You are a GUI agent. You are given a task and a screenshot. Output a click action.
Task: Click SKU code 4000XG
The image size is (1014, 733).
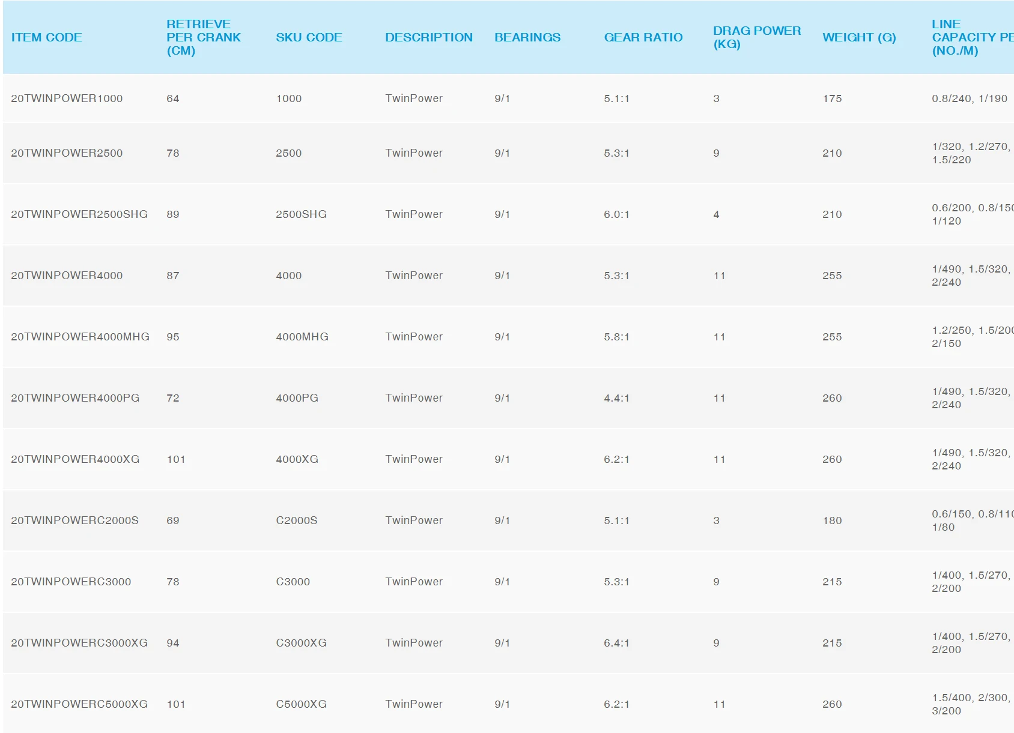pyautogui.click(x=297, y=459)
